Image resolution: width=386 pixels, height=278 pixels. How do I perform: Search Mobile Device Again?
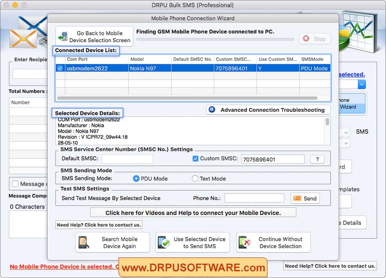point(113,242)
